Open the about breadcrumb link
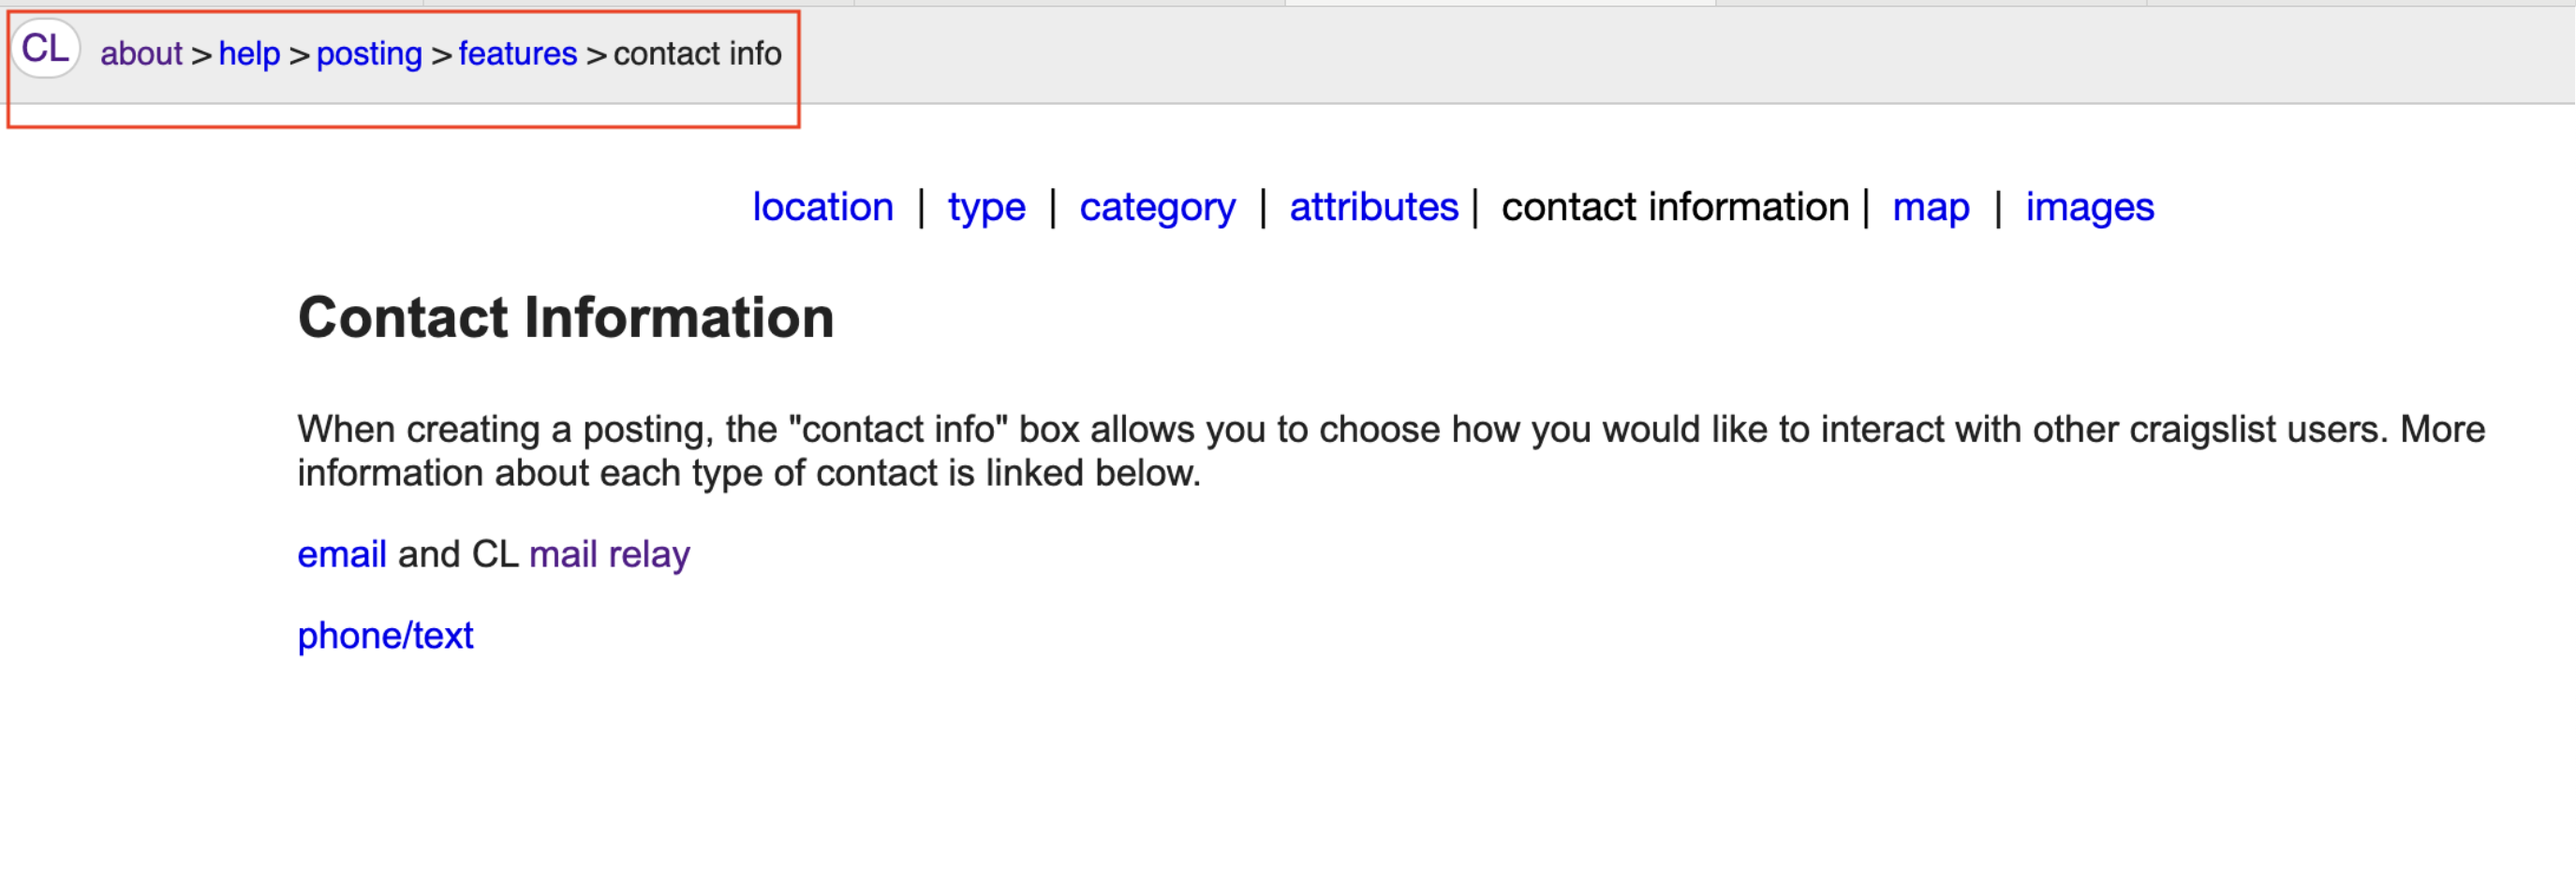 coord(141,54)
